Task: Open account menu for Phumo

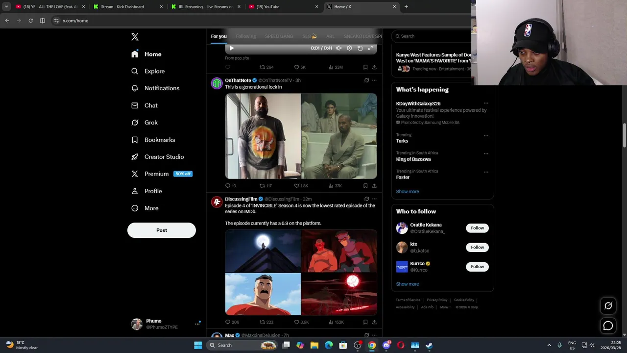Action: point(166,324)
